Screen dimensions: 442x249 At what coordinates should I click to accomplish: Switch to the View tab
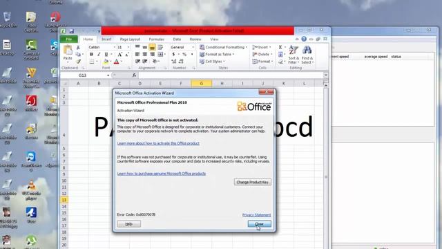click(x=214, y=39)
